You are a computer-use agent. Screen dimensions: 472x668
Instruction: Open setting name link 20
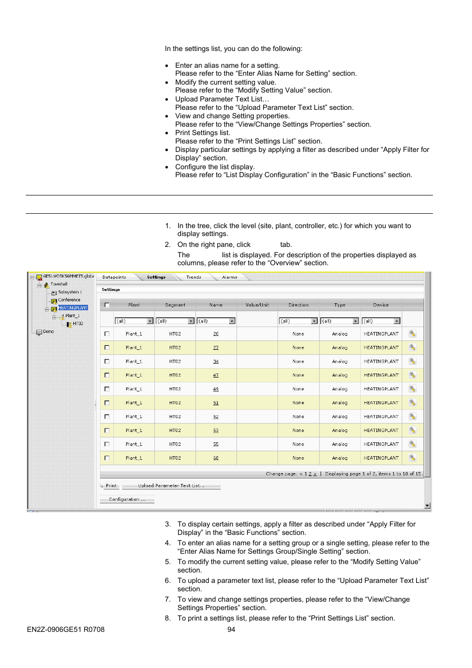click(x=216, y=334)
